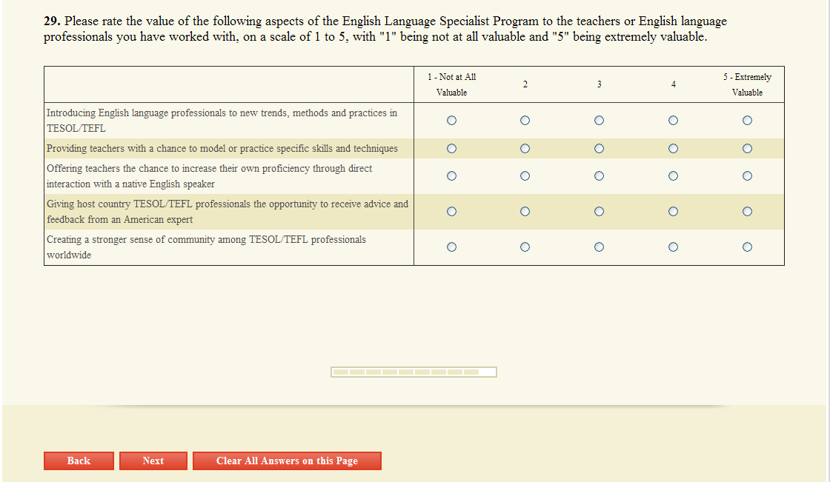Rate American expert feedback as 2
The height and width of the screenshot is (482, 830).
point(525,212)
